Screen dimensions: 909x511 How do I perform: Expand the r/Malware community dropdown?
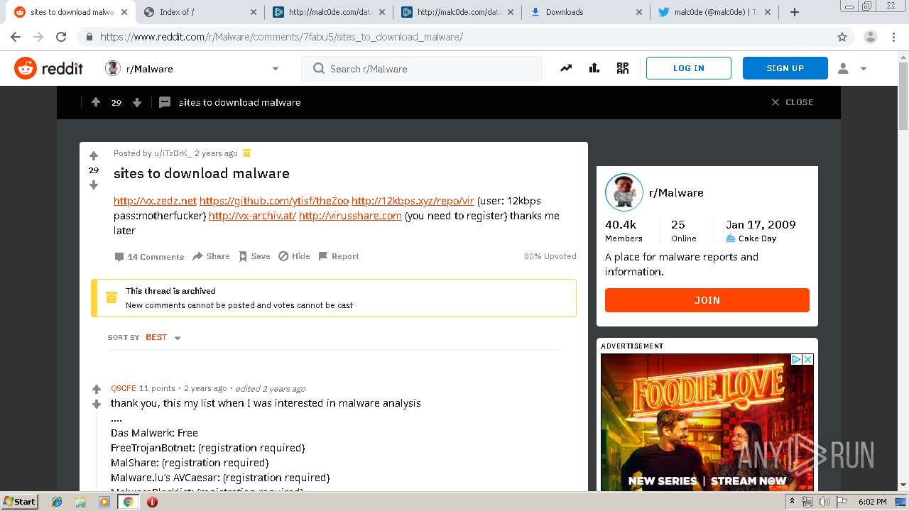276,69
